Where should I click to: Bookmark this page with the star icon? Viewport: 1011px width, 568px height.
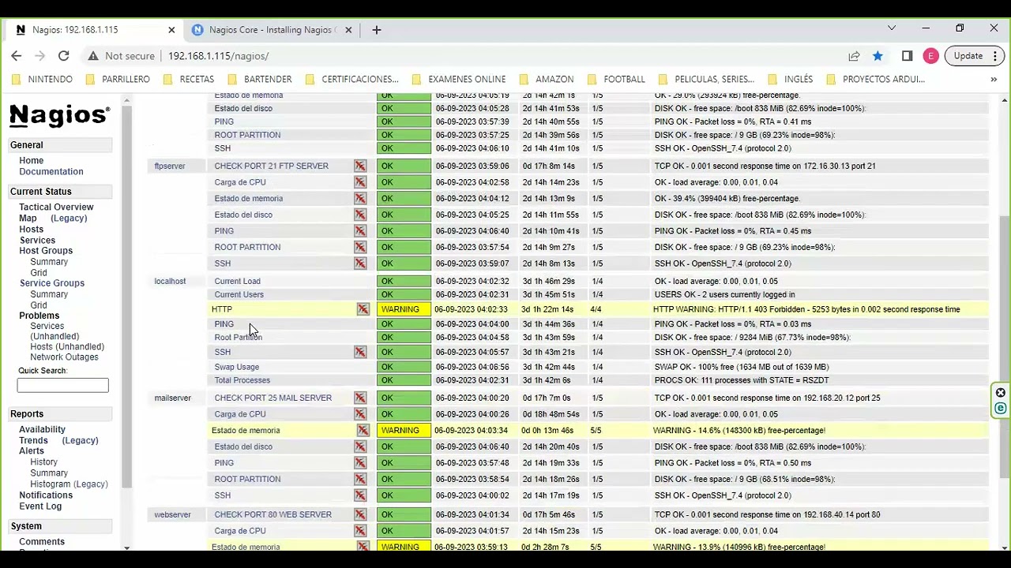(878, 56)
